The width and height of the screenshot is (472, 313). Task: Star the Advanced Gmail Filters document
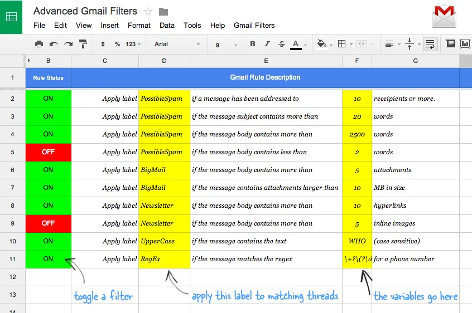point(148,12)
